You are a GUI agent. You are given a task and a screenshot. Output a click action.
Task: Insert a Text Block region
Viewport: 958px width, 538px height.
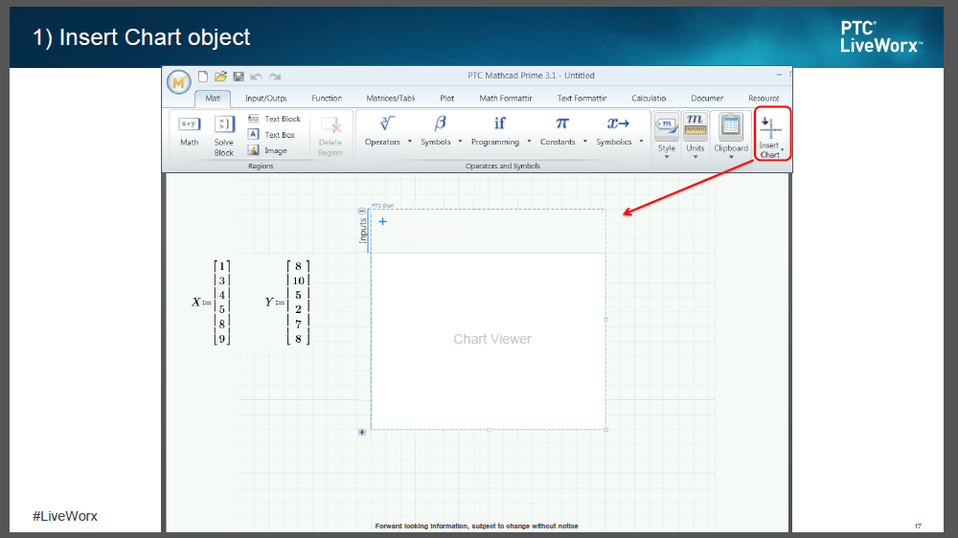point(274,119)
